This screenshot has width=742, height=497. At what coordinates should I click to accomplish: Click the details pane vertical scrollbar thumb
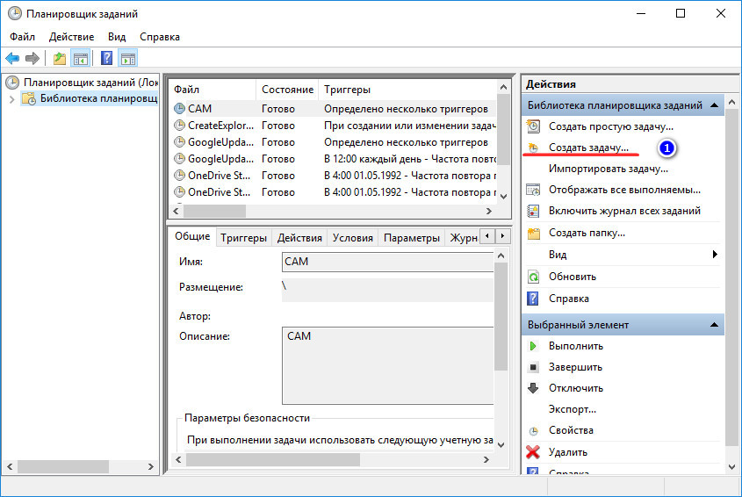coord(501,317)
